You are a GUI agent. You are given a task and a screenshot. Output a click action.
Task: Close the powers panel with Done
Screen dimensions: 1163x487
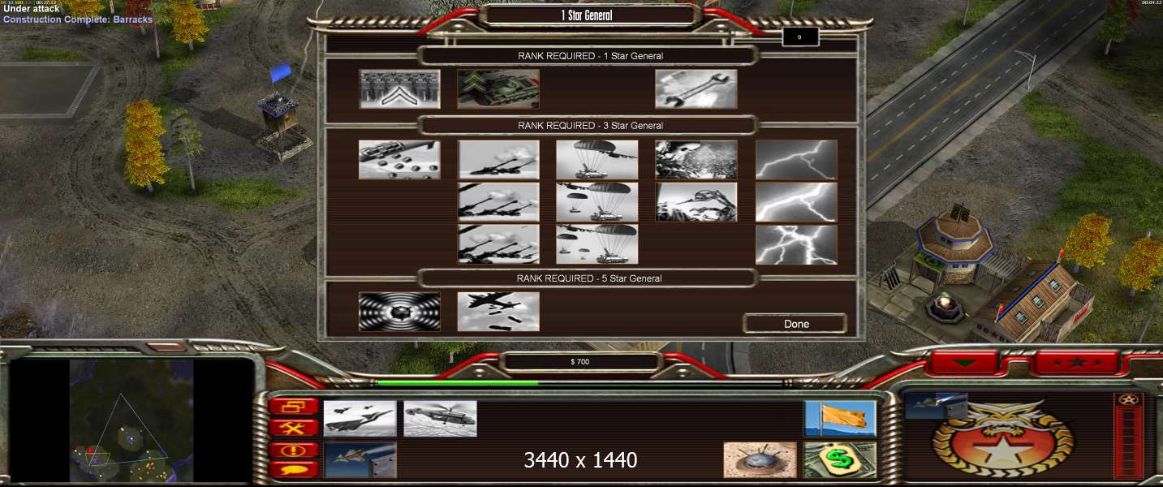[796, 324]
